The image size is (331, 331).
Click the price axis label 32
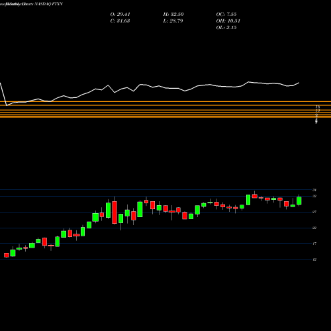point(314,196)
